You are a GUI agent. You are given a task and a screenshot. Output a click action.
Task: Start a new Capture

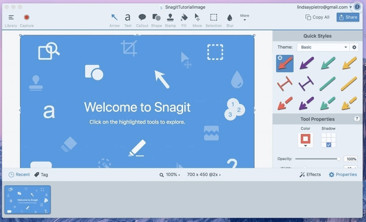click(27, 18)
